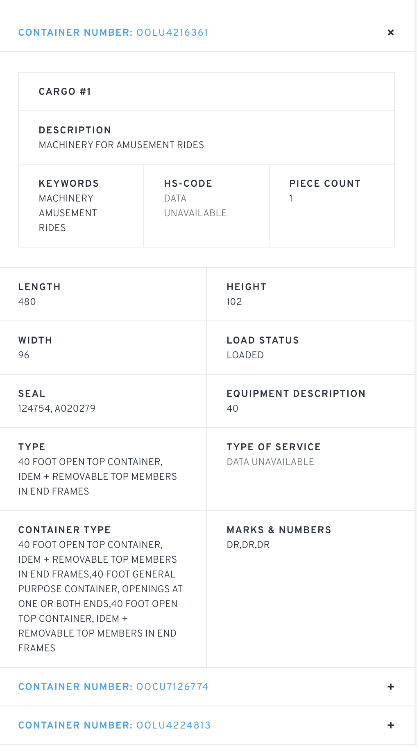Select the Width value 96
Viewport: 417px width, 747px height.
24,355
